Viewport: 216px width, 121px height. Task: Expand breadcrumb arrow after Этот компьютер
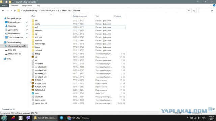pyautogui.click(x=39, y=10)
